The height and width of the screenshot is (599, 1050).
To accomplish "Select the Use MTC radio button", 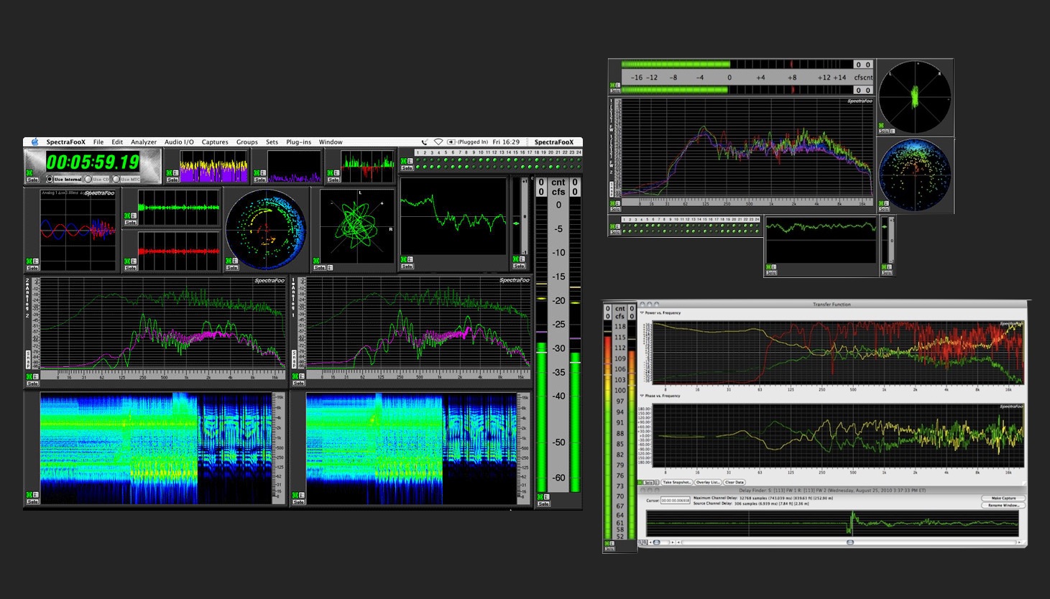I will [x=116, y=179].
